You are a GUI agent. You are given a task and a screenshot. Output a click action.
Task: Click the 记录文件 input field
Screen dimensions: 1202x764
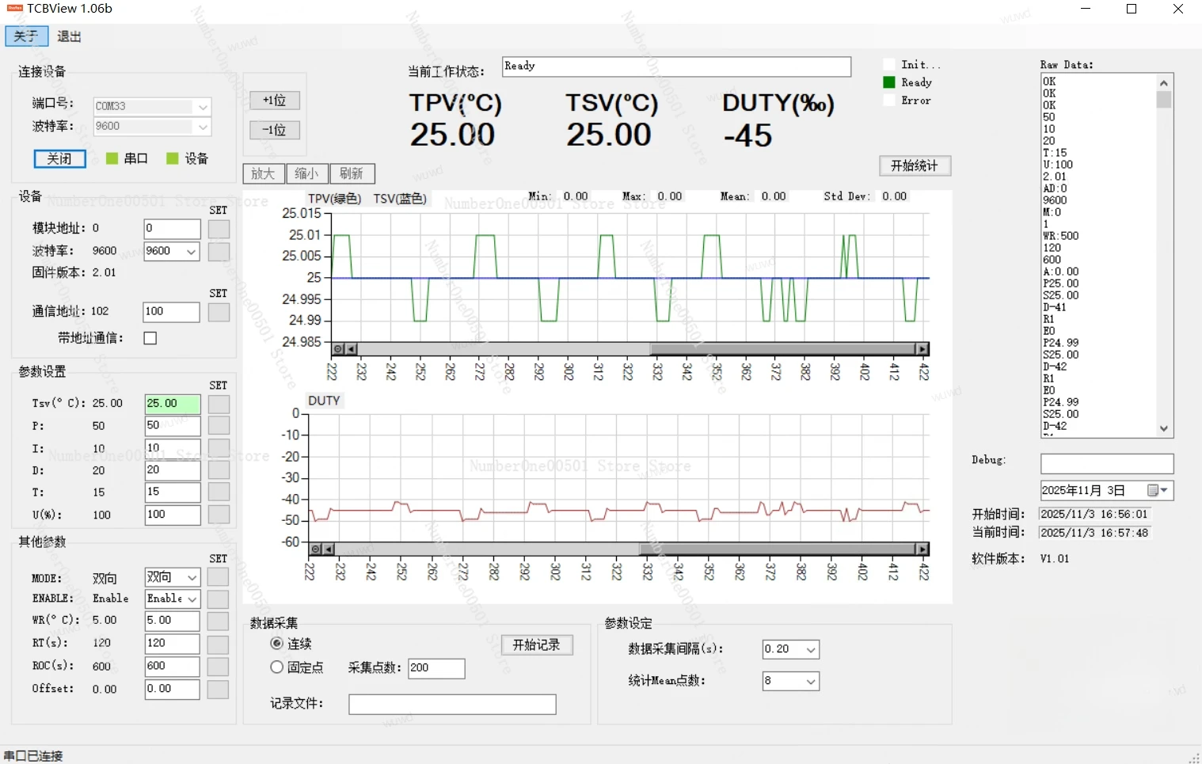coord(452,705)
